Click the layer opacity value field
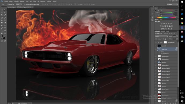Screen dimensions: 185x104 pyautogui.click(x=175, y=36)
